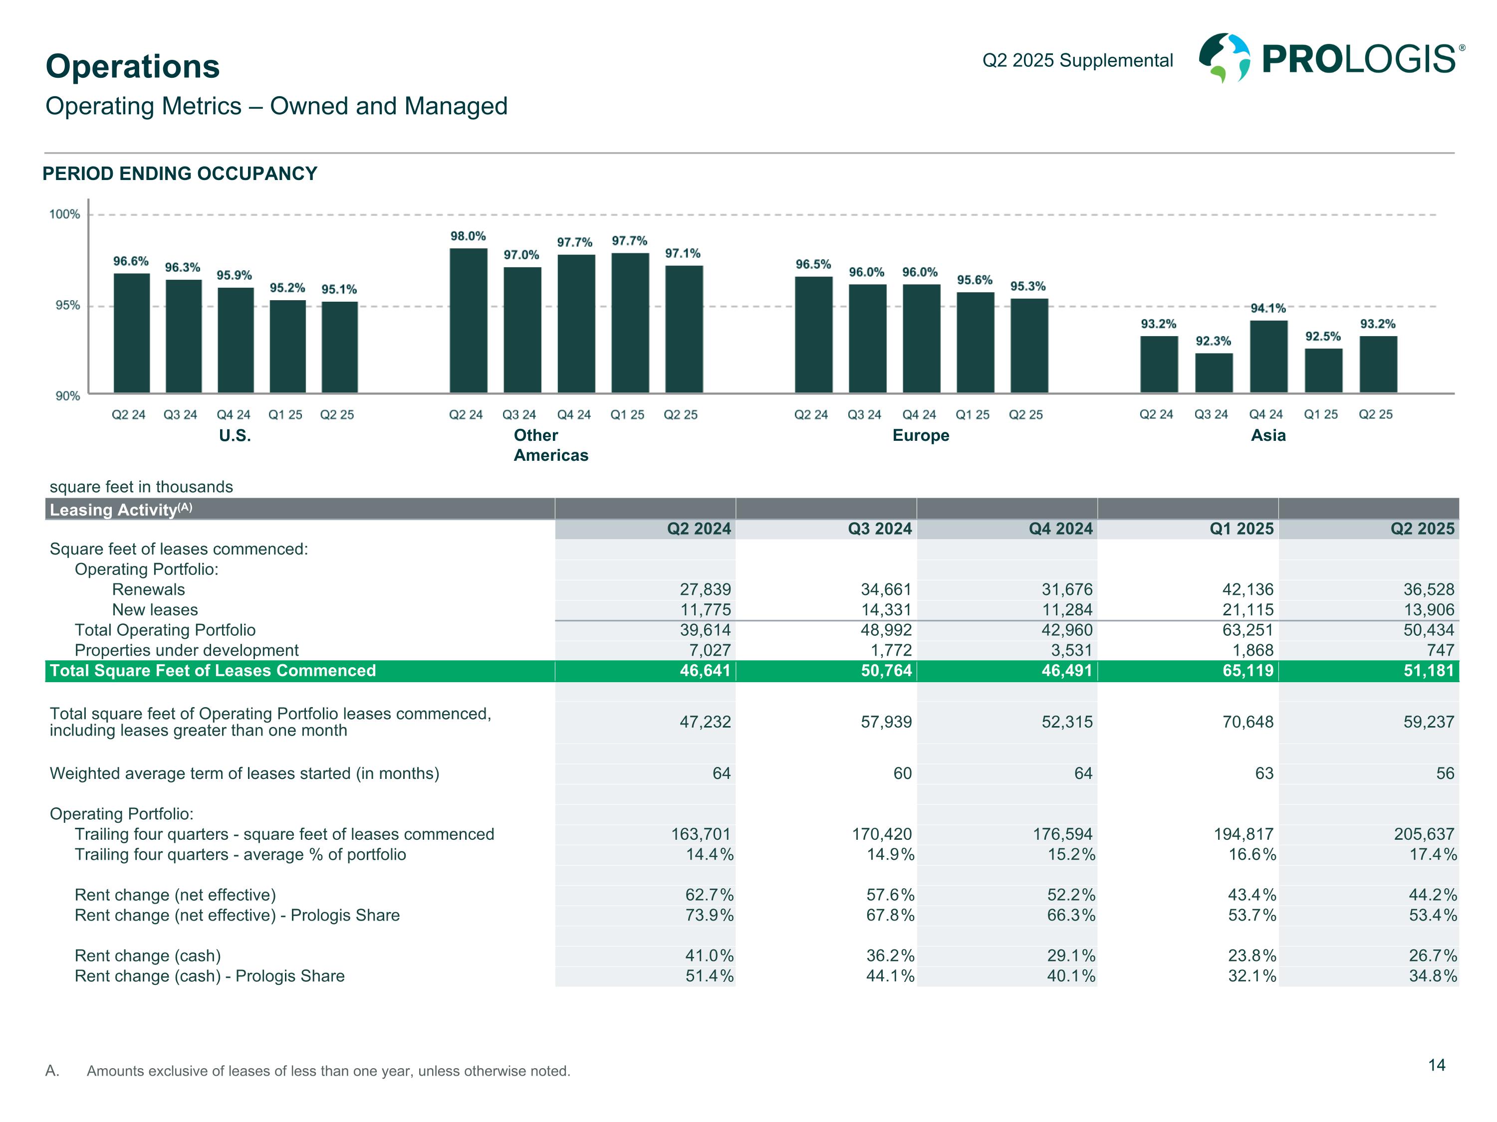Click footnote A at the page bottom
Image resolution: width=1497 pixels, height=1122 pixels.
point(327,1071)
